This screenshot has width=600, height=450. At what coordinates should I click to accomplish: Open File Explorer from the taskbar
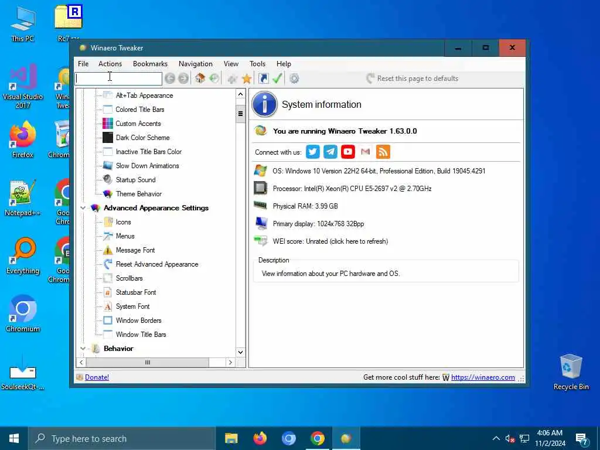click(231, 438)
